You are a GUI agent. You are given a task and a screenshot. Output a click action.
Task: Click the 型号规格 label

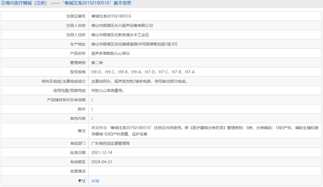78,72
